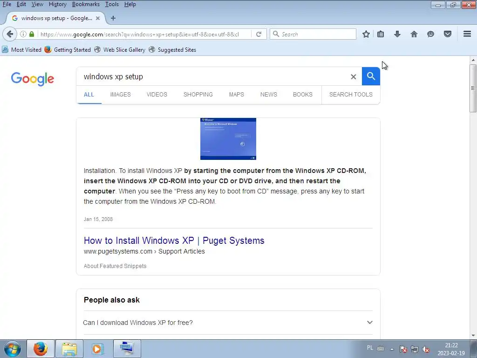
Task: Go back with the browser back arrow
Action: [x=10, y=34]
